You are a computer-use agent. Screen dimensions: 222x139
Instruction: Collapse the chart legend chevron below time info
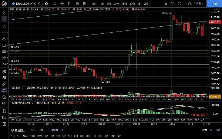[12, 13]
